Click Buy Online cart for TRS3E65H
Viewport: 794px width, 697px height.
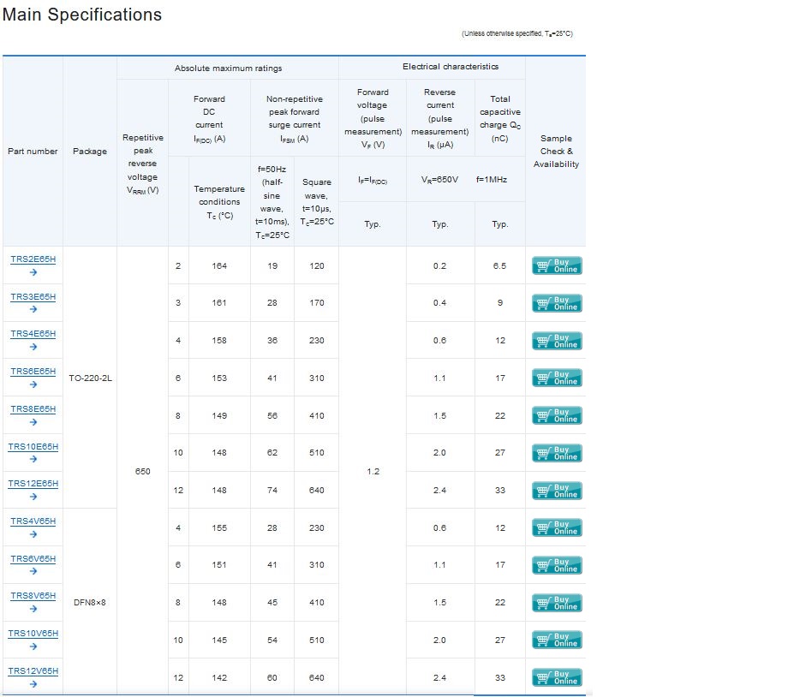(557, 303)
